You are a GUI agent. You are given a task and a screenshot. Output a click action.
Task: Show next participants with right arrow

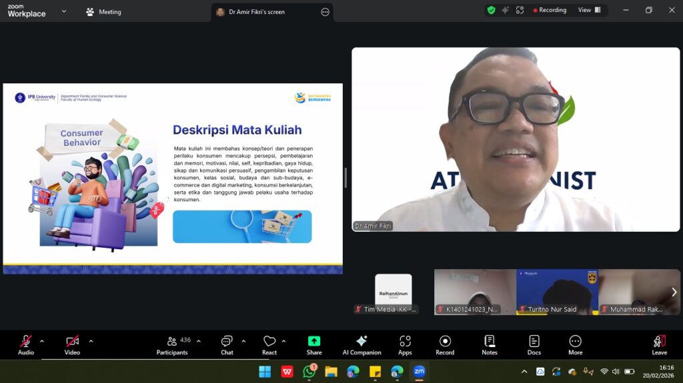coord(674,292)
